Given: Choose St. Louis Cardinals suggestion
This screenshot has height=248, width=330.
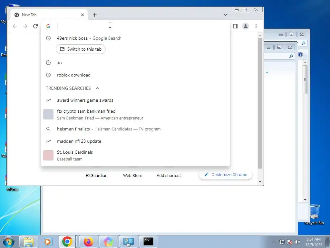Looking at the screenshot, I should click(135, 155).
